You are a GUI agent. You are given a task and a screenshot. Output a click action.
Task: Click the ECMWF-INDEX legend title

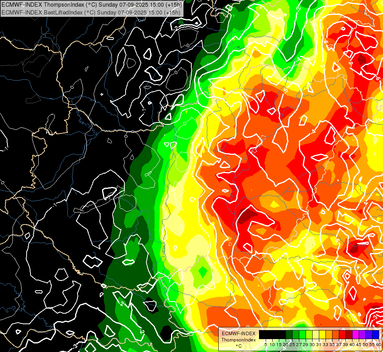point(238,334)
